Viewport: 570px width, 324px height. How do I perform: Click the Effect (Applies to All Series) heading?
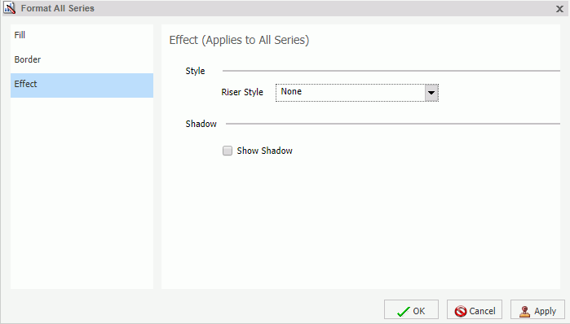[239, 40]
